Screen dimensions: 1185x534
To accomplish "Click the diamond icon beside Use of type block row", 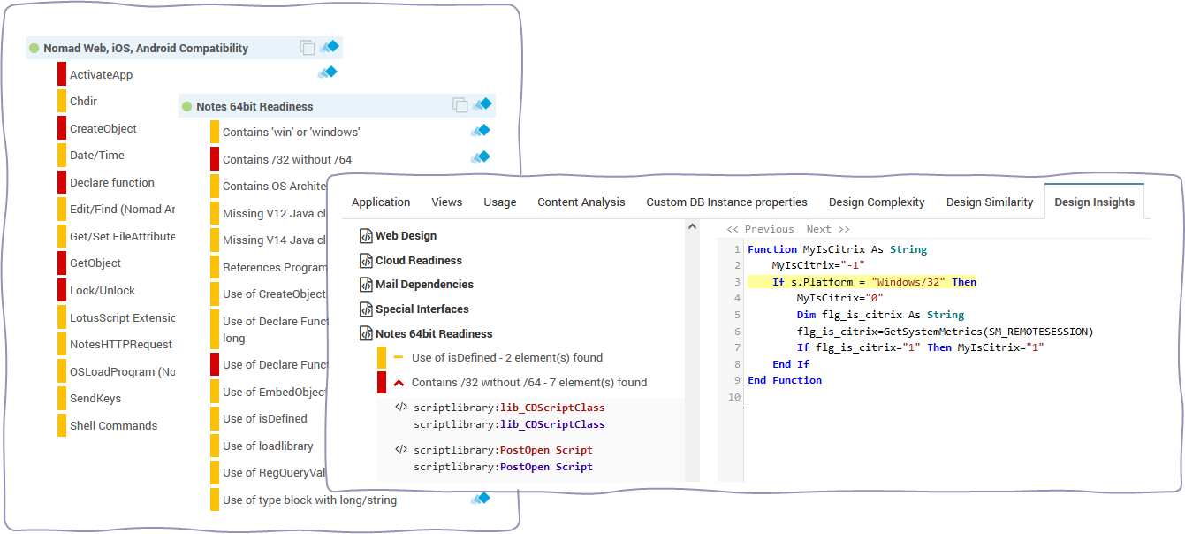I will (480, 499).
